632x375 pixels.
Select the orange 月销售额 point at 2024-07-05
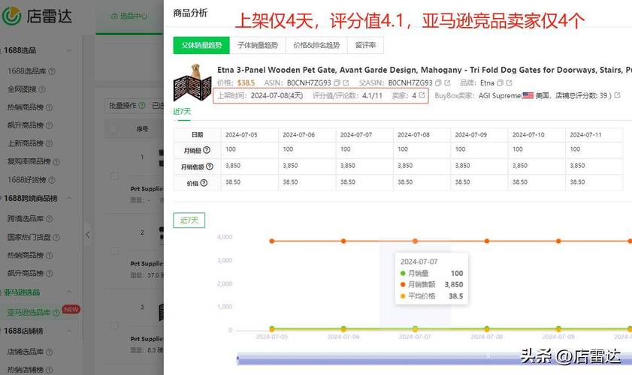(x=272, y=241)
